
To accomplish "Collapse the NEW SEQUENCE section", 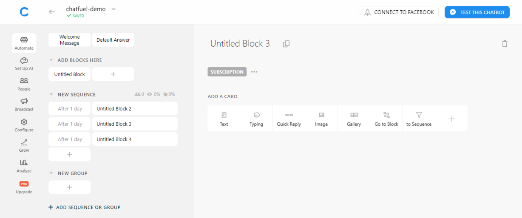I will pyautogui.click(x=51, y=95).
